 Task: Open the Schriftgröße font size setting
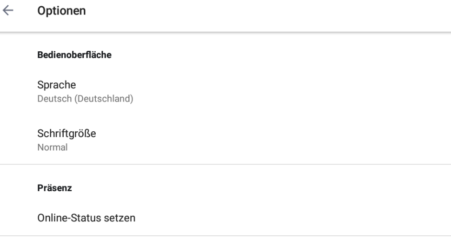67,134
